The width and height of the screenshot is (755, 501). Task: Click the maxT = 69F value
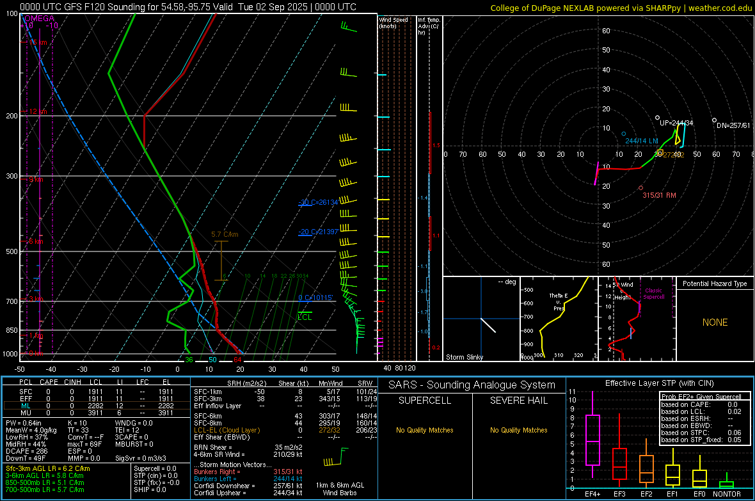84,444
